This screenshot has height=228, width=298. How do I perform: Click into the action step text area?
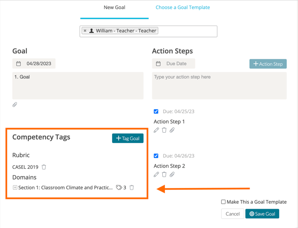(219, 86)
